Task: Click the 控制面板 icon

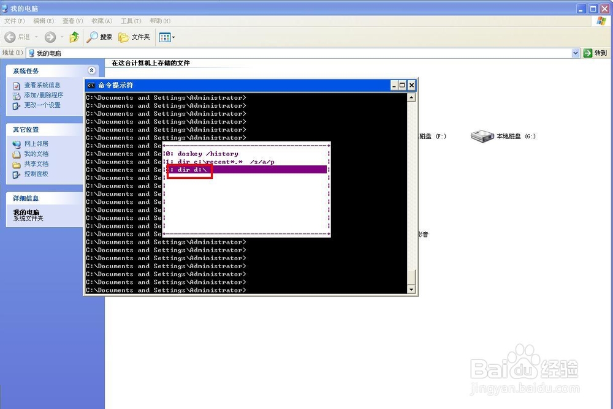Action: [x=17, y=174]
